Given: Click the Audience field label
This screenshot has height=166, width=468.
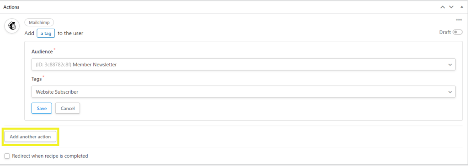Looking at the screenshot, I should [x=42, y=51].
